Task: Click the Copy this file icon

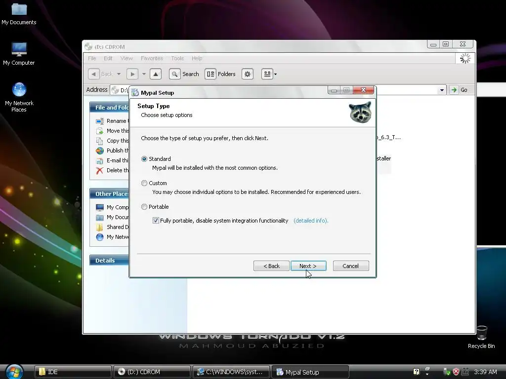Action: [100, 141]
